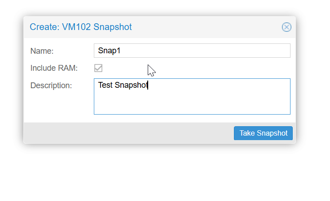Click the 'Name:' field label
This screenshot has width=330, height=201.
[x=42, y=51]
